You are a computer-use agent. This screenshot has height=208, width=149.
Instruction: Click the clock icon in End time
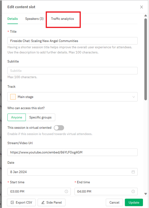click(x=133, y=191)
